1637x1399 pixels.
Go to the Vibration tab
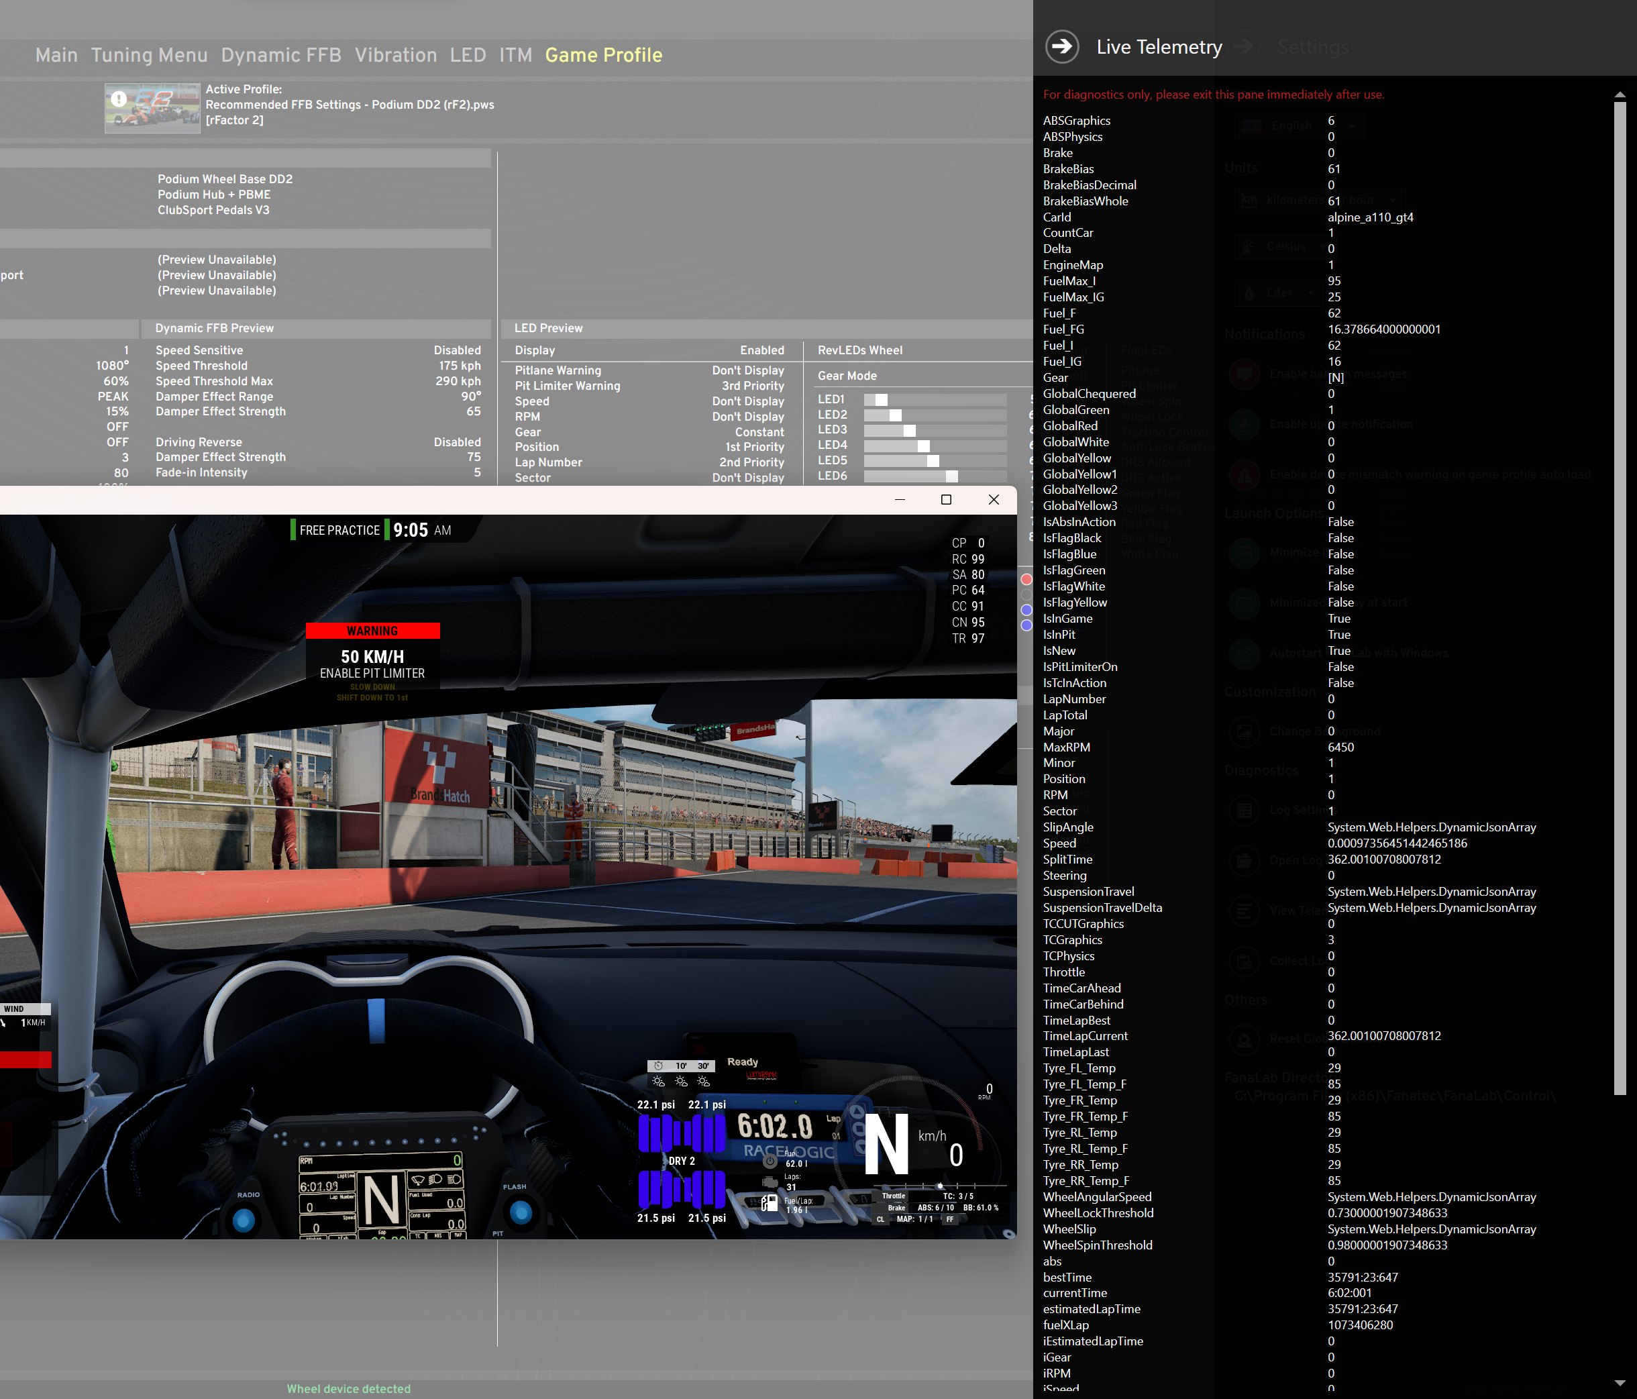pyautogui.click(x=396, y=55)
